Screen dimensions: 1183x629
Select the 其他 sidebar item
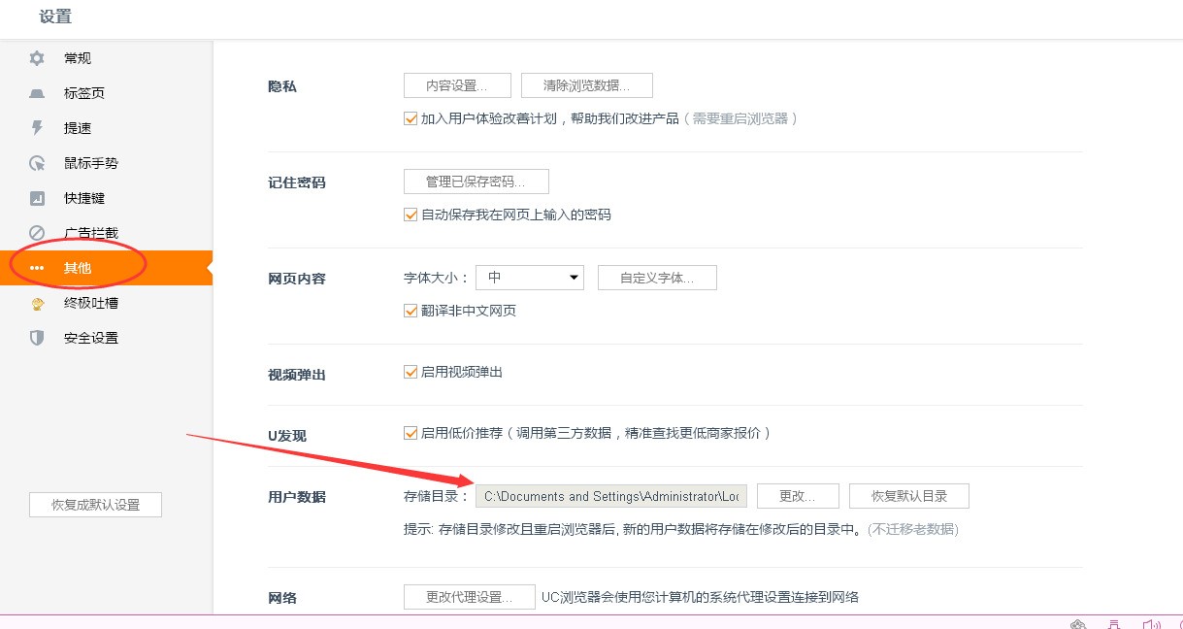pos(106,268)
